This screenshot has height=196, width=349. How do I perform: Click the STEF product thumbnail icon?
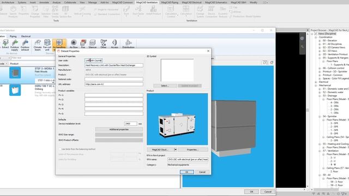pyautogui.click(x=15, y=73)
